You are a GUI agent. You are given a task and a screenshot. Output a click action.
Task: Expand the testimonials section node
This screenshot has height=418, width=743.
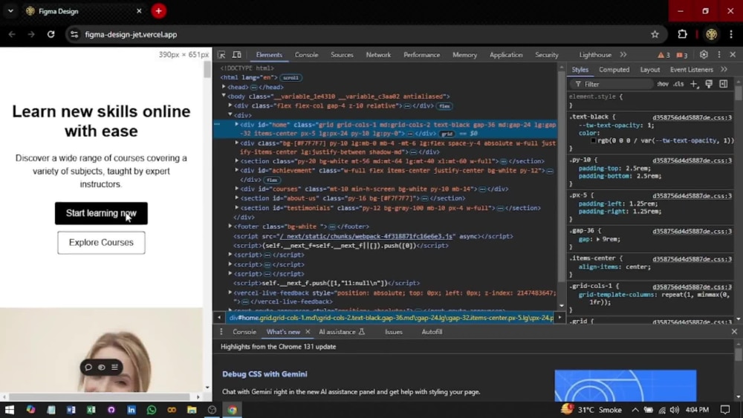[x=236, y=208]
